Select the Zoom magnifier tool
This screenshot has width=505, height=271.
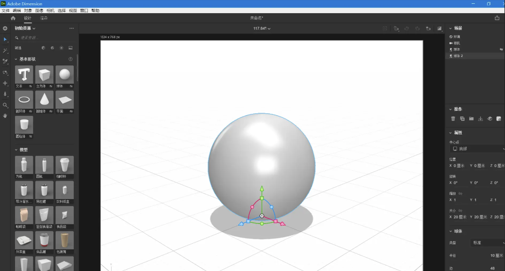(5, 105)
